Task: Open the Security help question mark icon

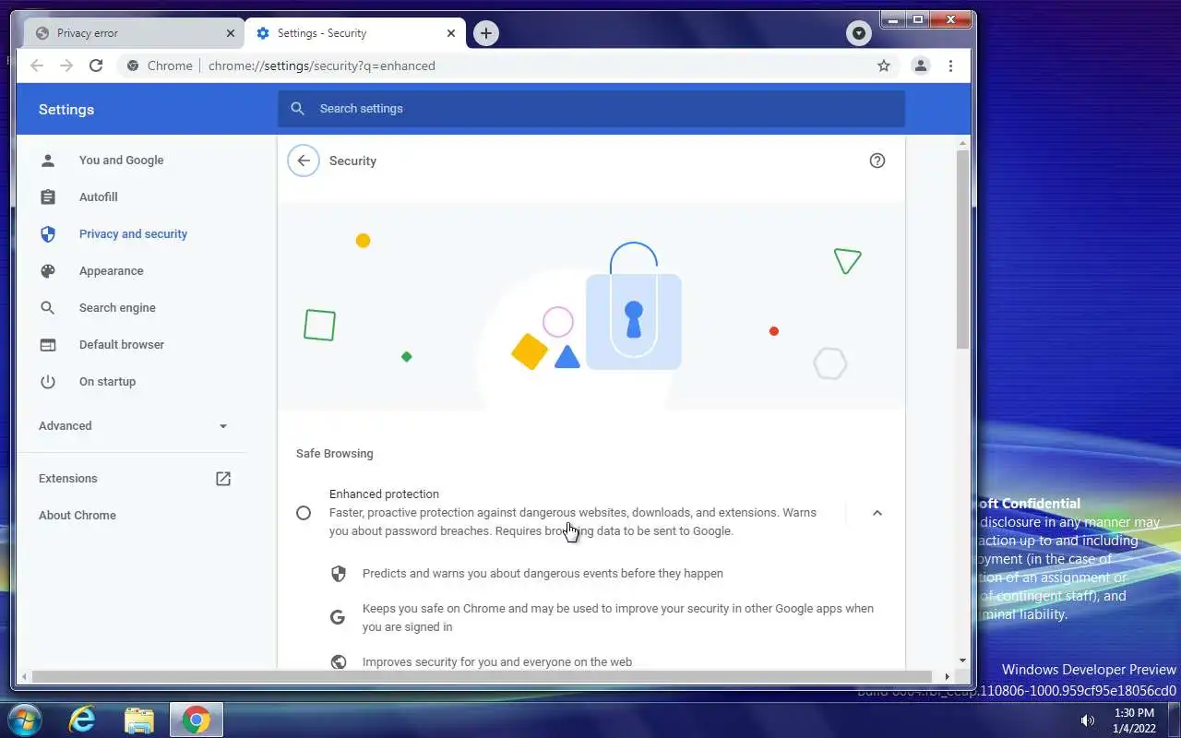Action: pos(877,161)
